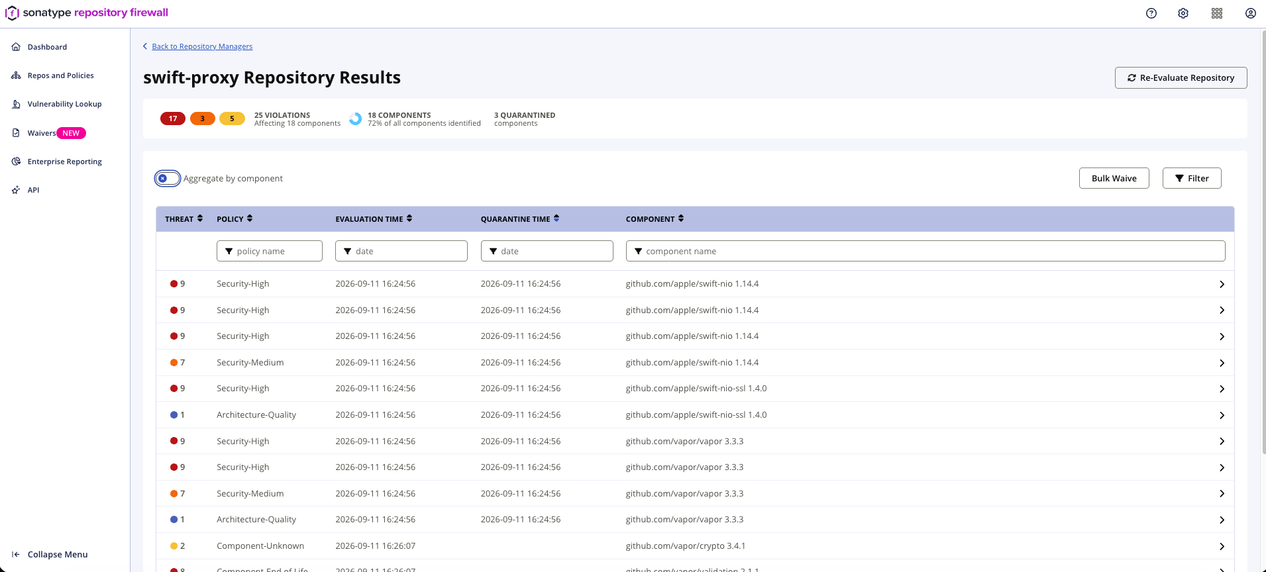This screenshot has width=1266, height=572.
Task: Expand swift-nio-ssl 1.4.0 Architecture-Quality row chevron
Action: tap(1222, 415)
